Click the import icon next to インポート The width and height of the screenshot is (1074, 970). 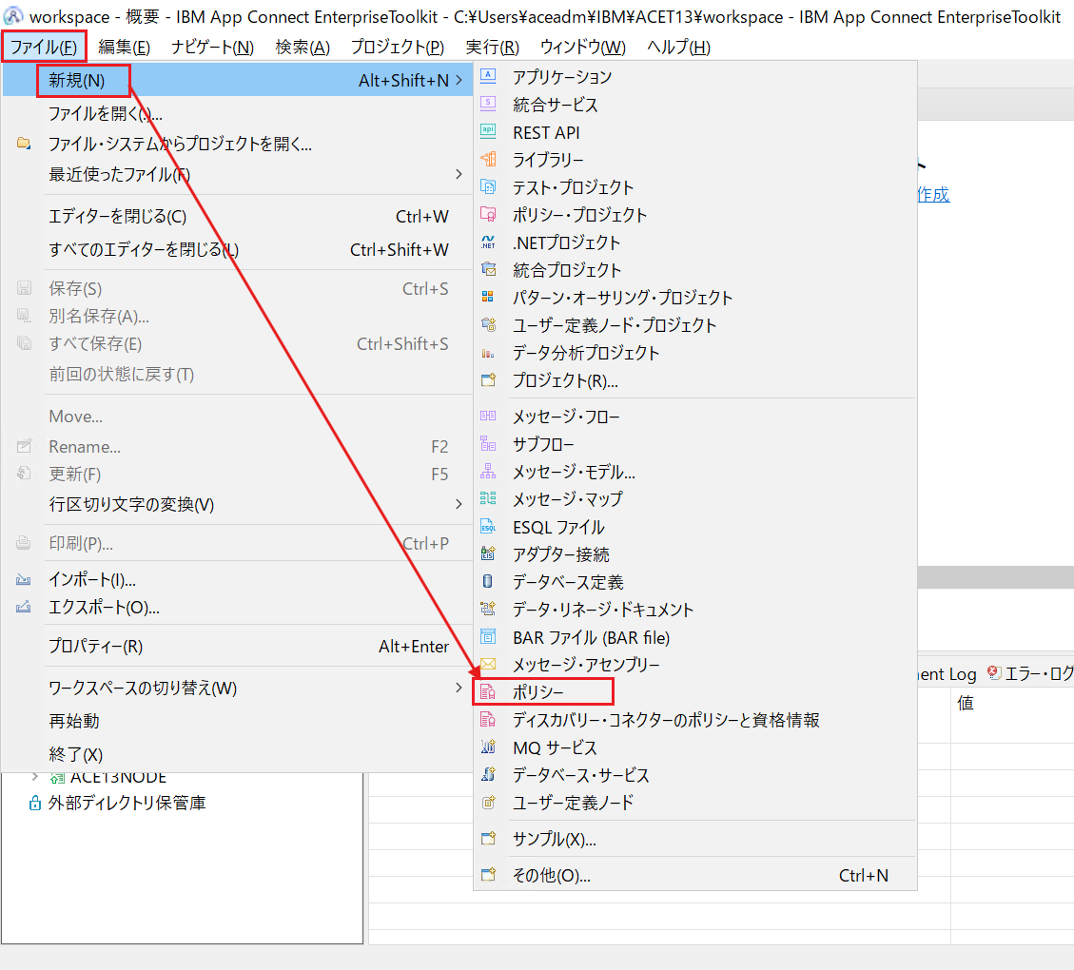coord(24,579)
